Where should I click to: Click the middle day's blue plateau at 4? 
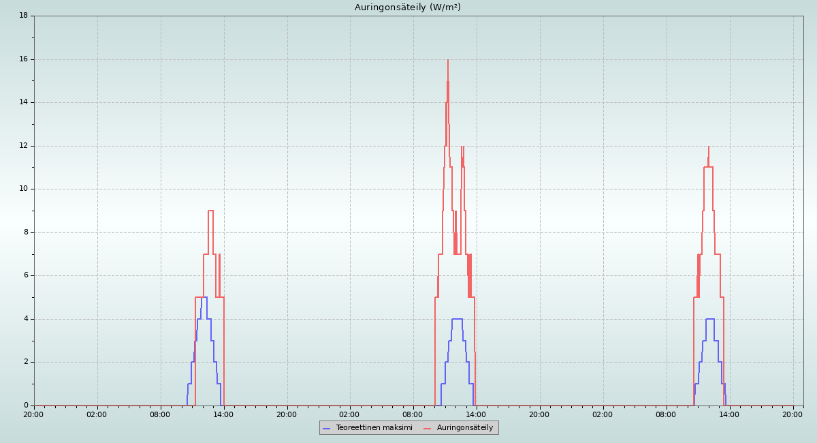point(457,319)
